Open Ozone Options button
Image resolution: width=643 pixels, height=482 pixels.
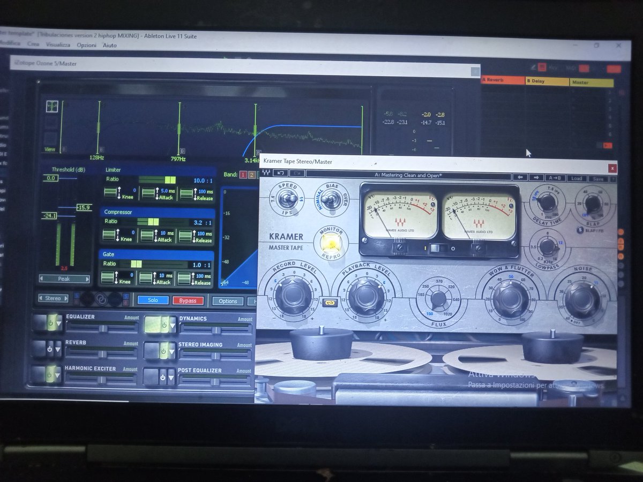tap(228, 301)
